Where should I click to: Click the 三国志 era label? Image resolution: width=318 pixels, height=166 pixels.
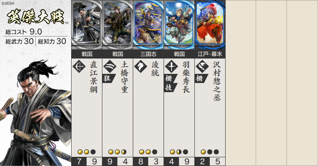[149, 54]
